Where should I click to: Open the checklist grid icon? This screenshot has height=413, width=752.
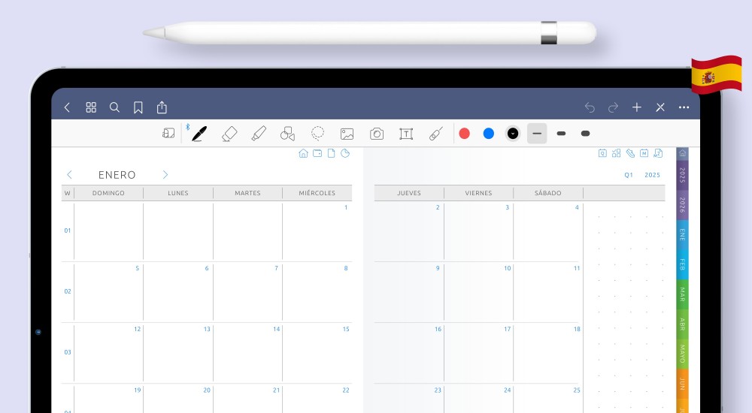tap(617, 153)
